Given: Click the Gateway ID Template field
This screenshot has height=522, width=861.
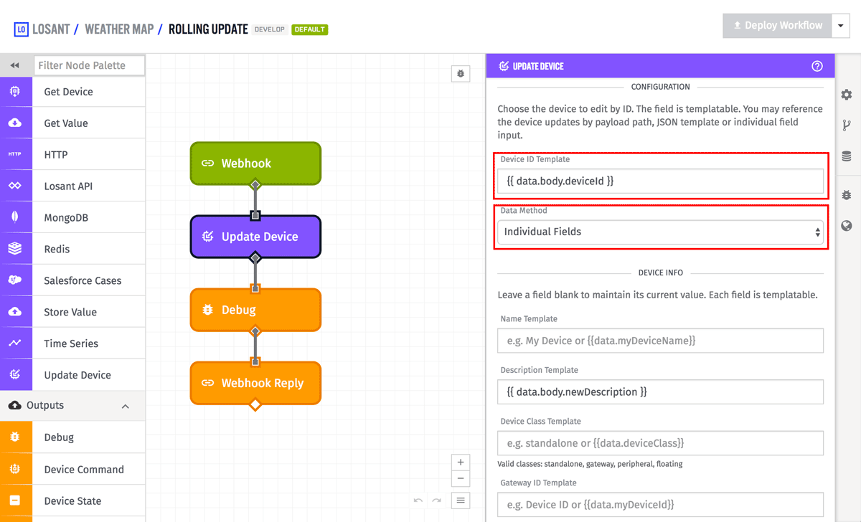Looking at the screenshot, I should pos(660,504).
